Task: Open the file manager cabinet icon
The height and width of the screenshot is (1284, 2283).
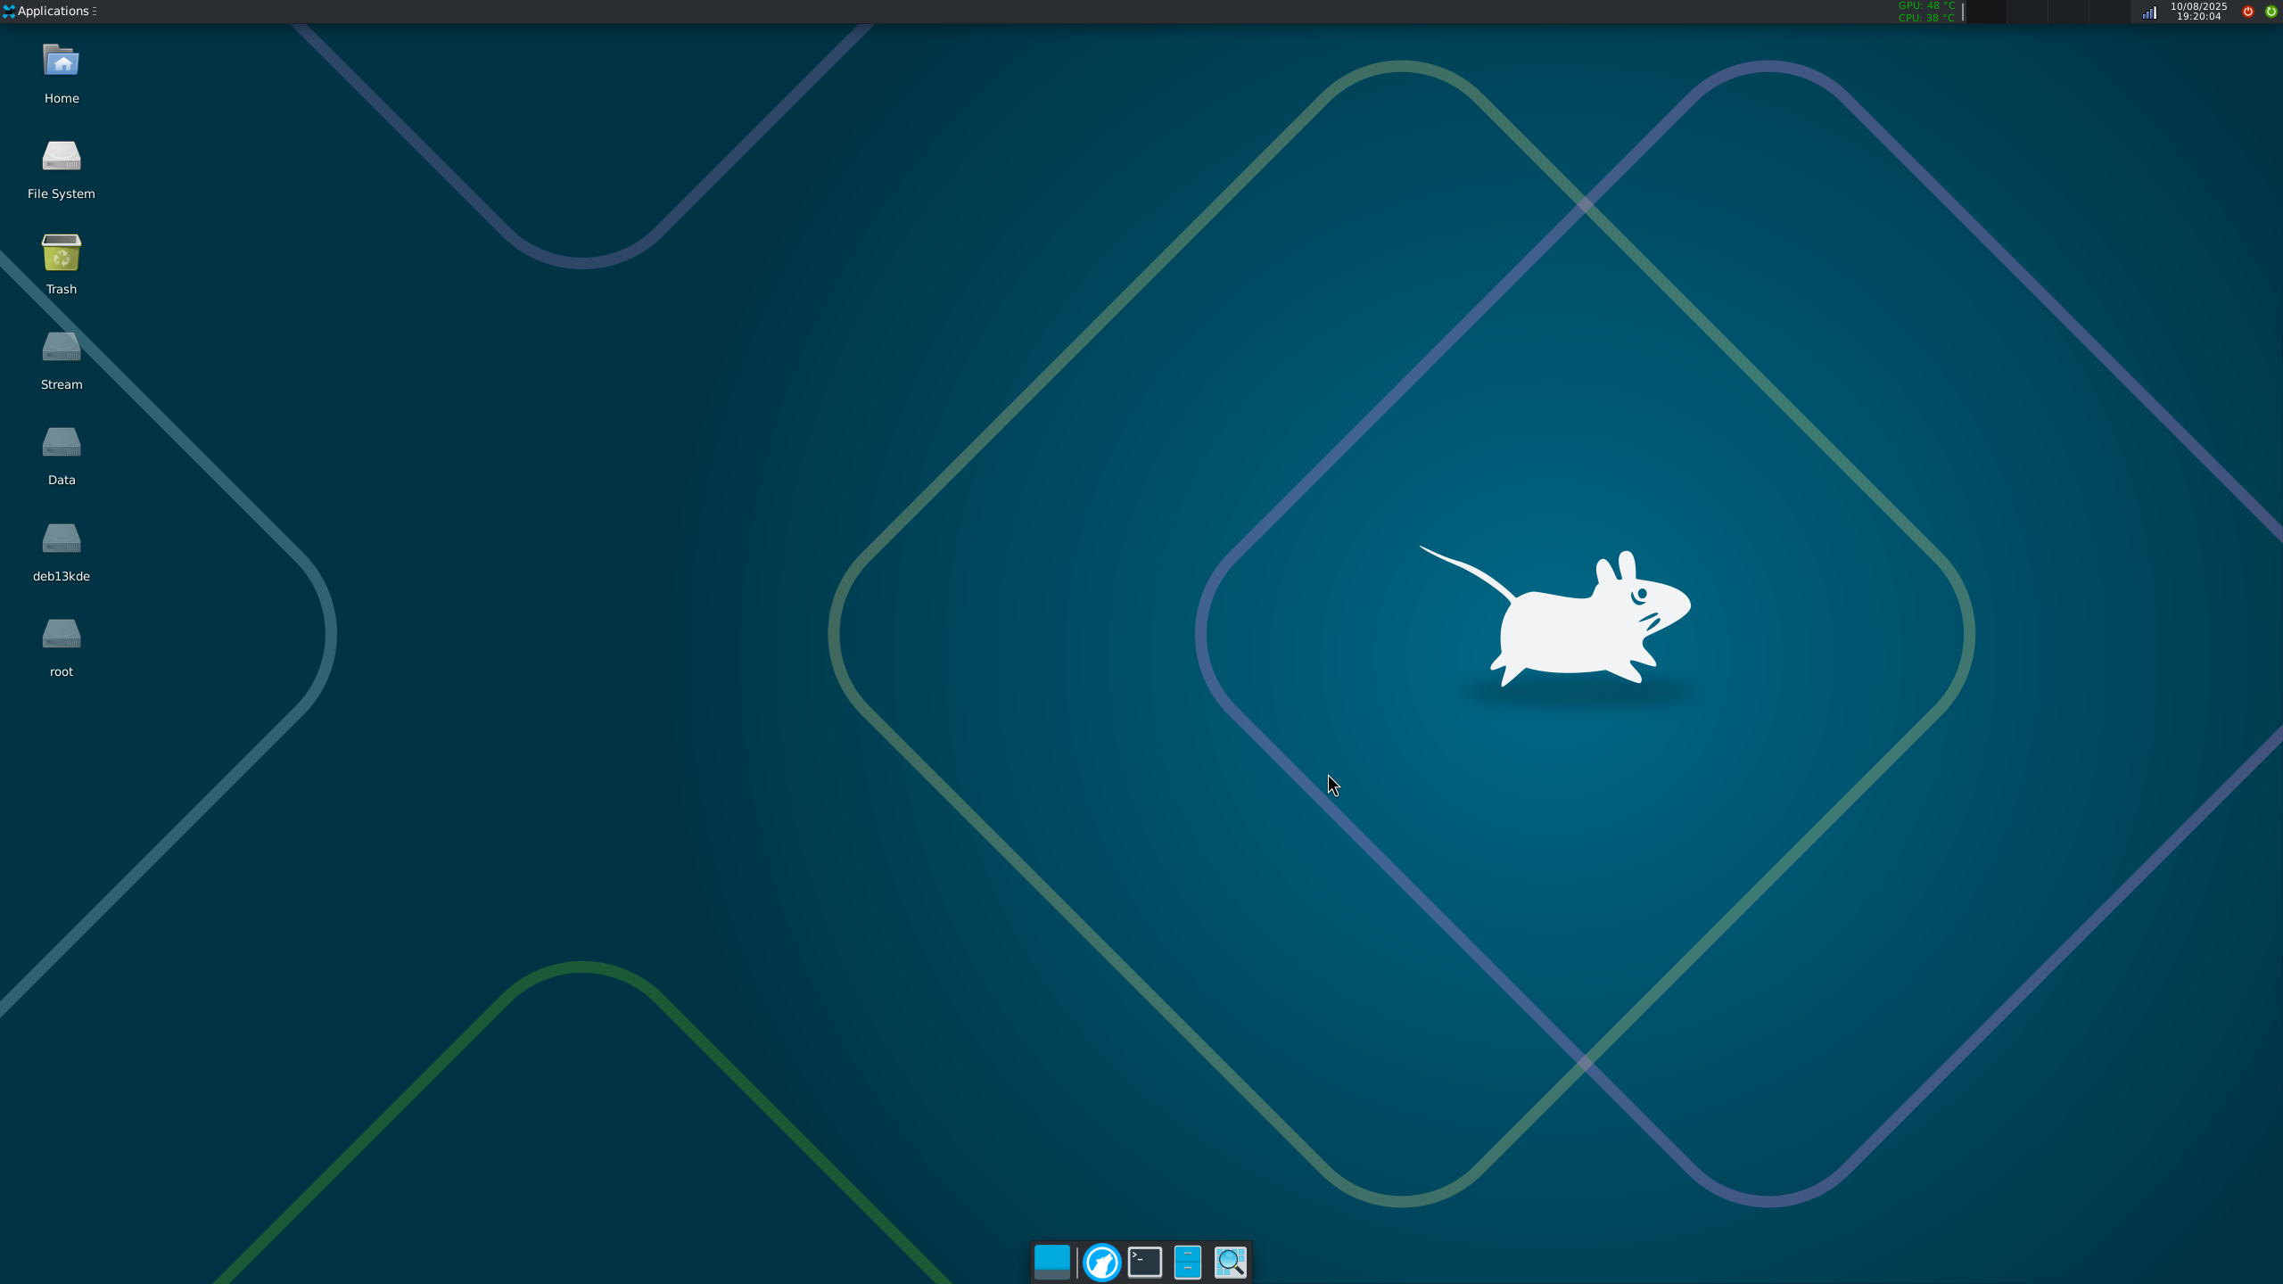Action: point(1188,1263)
